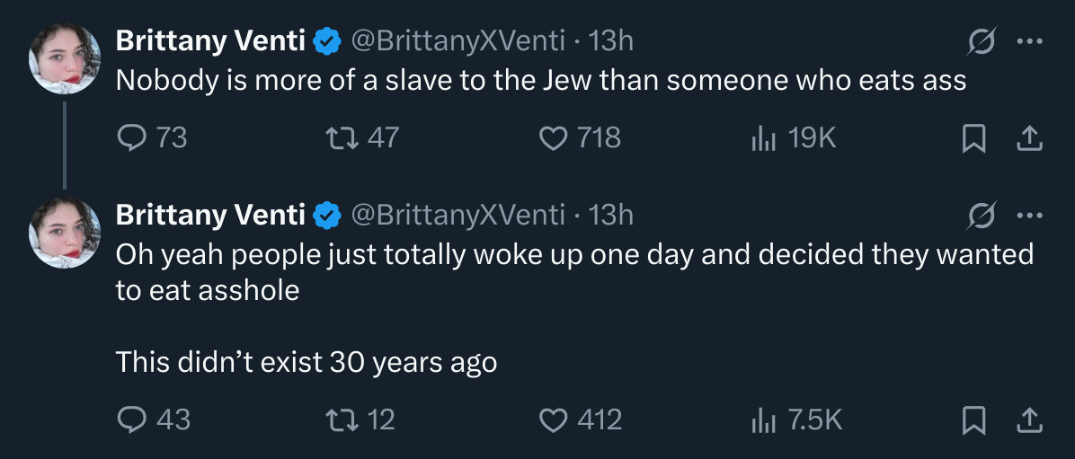This screenshot has width=1075, height=459.
Task: Share the second tweet
Action: pos(1029,419)
